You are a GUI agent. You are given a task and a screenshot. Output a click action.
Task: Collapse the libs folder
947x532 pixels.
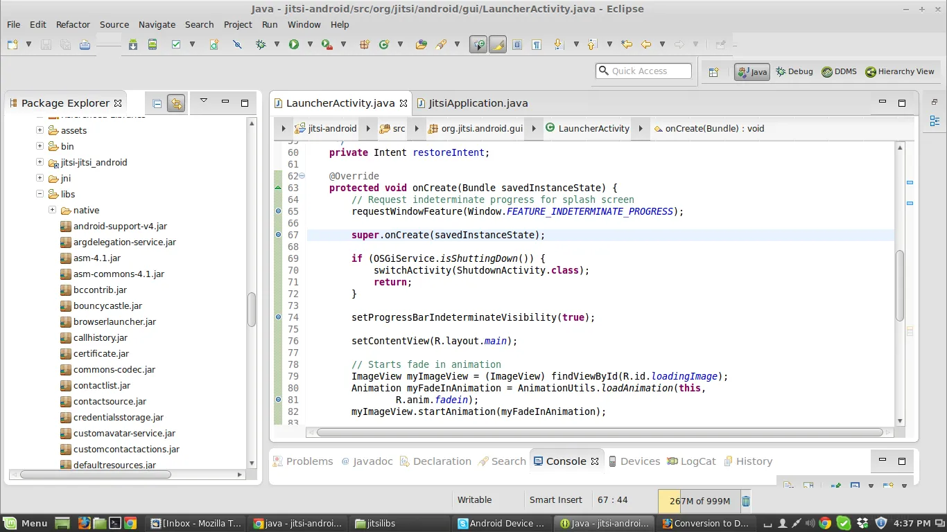(x=40, y=194)
